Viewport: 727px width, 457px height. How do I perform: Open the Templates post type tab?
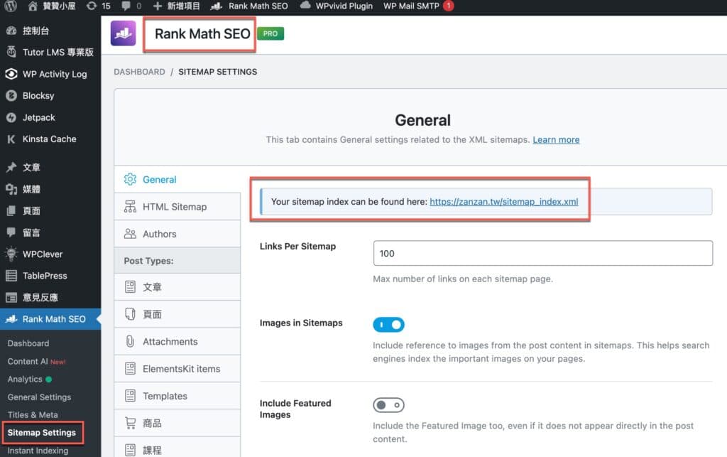pyautogui.click(x=177, y=396)
